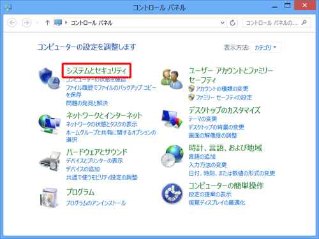Open 言語の追加 link
This screenshot has width=319, height=239.
click(x=202, y=157)
